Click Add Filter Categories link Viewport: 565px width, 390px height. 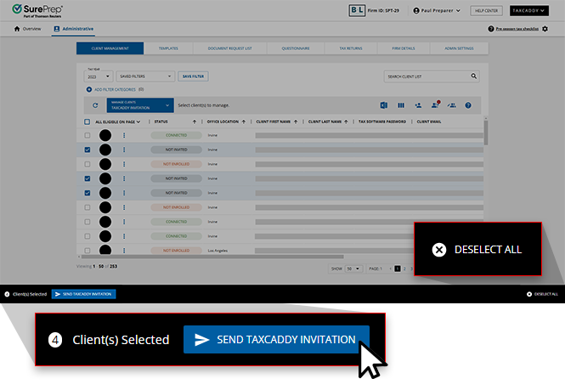coord(115,89)
